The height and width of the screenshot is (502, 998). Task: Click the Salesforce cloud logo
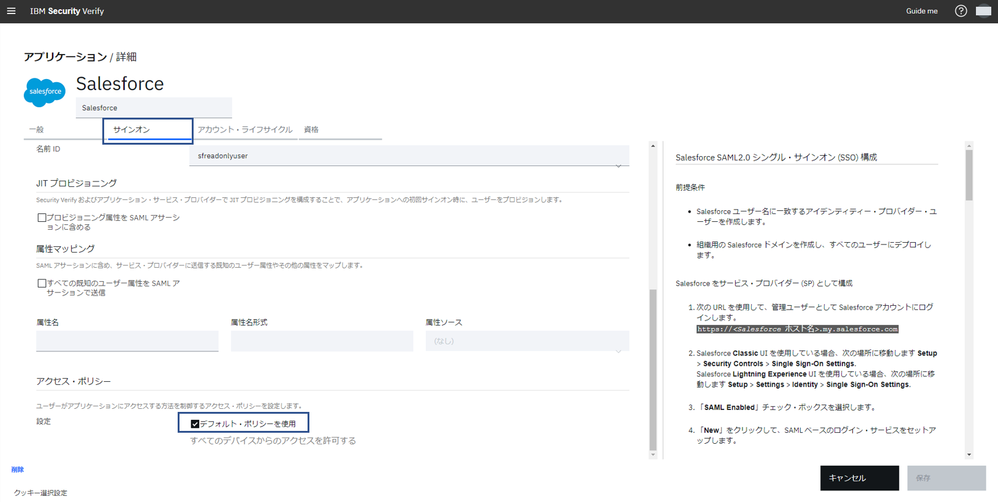tap(45, 92)
